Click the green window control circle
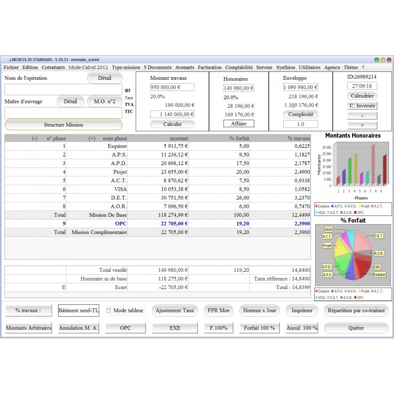This screenshot has width=394, height=394. pos(376,60)
